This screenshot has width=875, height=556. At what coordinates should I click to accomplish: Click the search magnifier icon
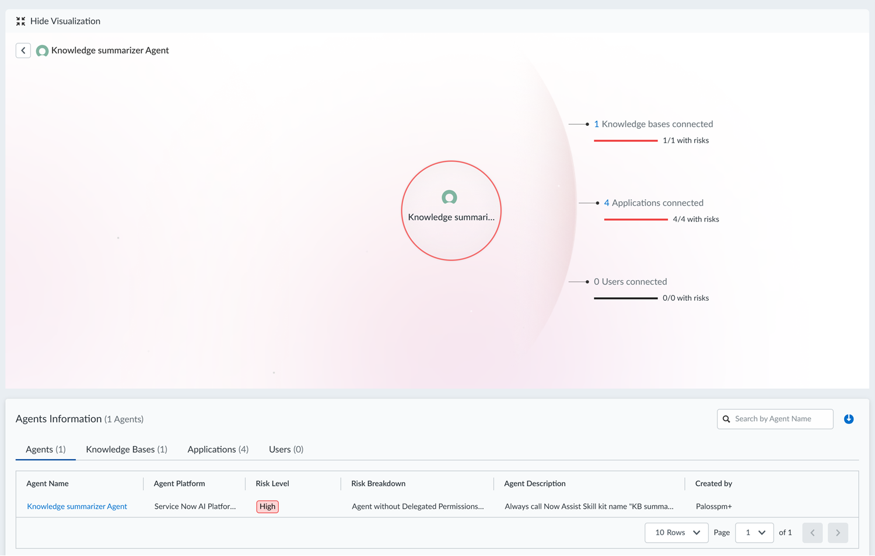click(726, 419)
